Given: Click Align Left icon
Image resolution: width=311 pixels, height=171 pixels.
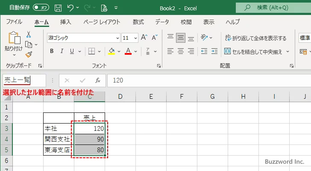Looking at the screenshot, I should [170, 51].
